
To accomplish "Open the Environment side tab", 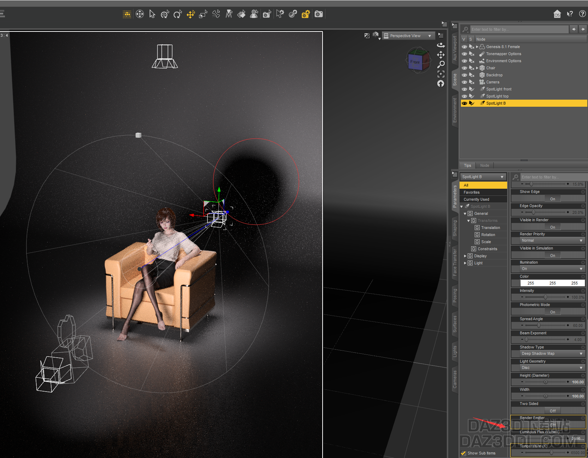I will click(x=455, y=110).
